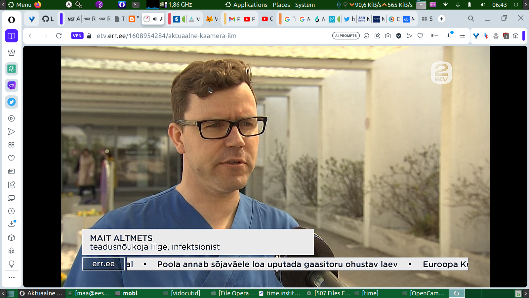Screen dimensions: 529x298
Task: Expand the sidebar three-dots menu
Action: point(12,277)
